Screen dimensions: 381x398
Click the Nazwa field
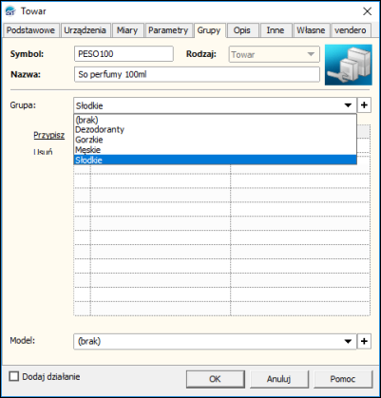click(x=197, y=75)
